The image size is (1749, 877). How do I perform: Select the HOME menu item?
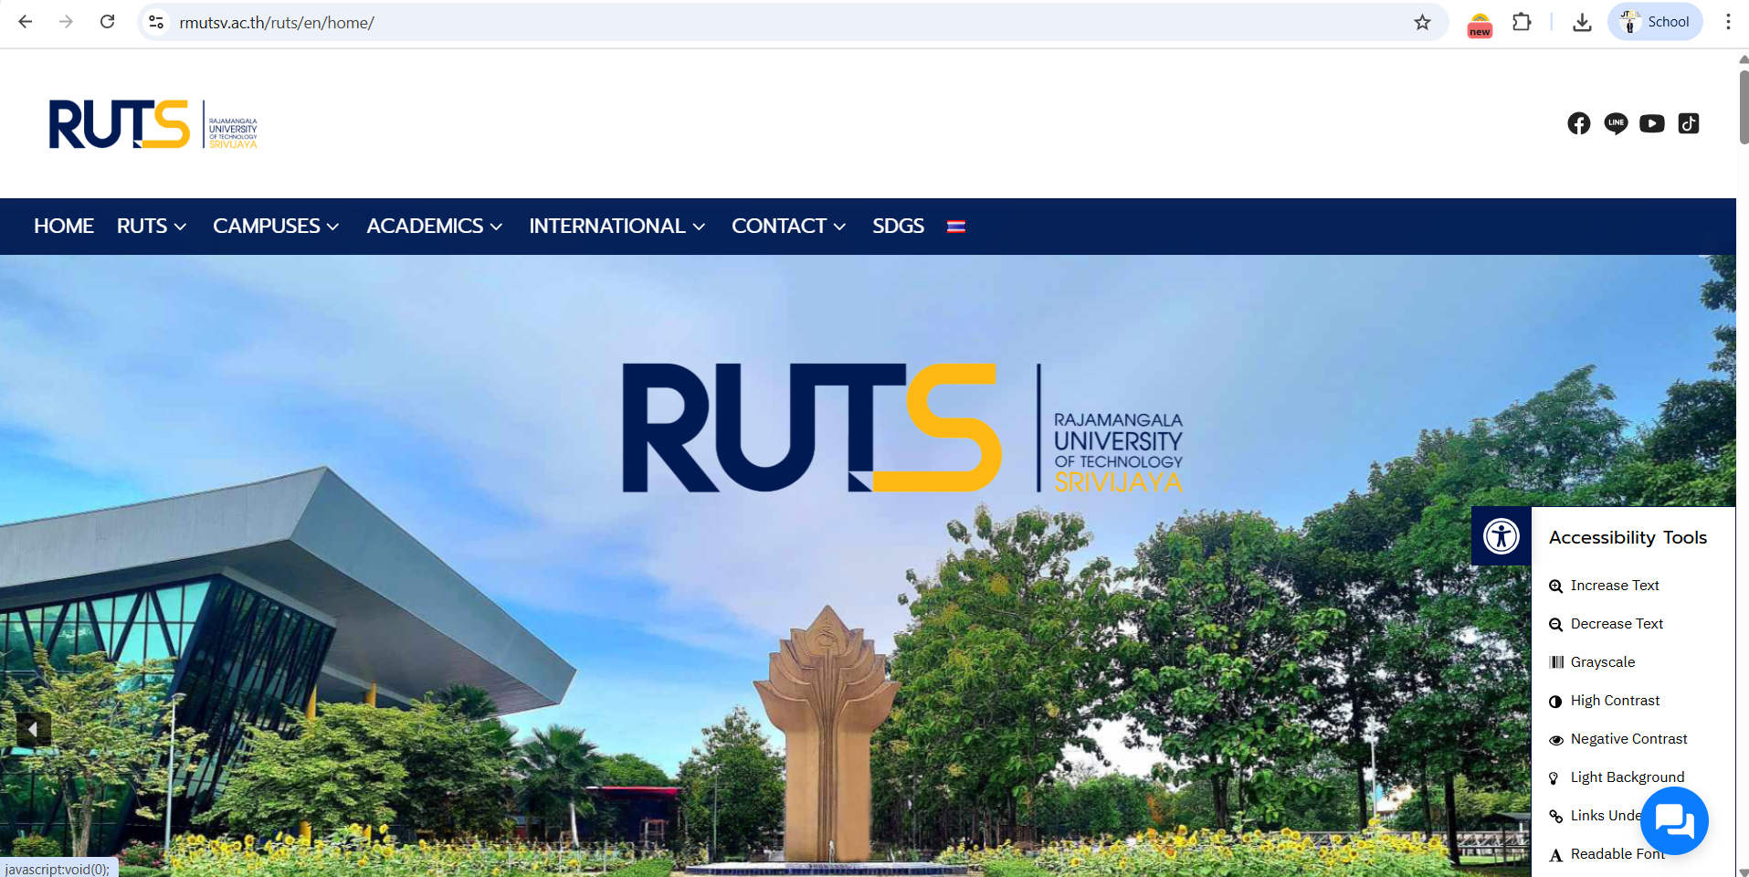coord(63,226)
